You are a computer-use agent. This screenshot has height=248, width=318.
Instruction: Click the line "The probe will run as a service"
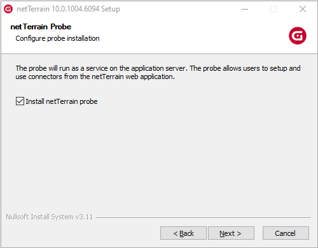tap(158, 68)
